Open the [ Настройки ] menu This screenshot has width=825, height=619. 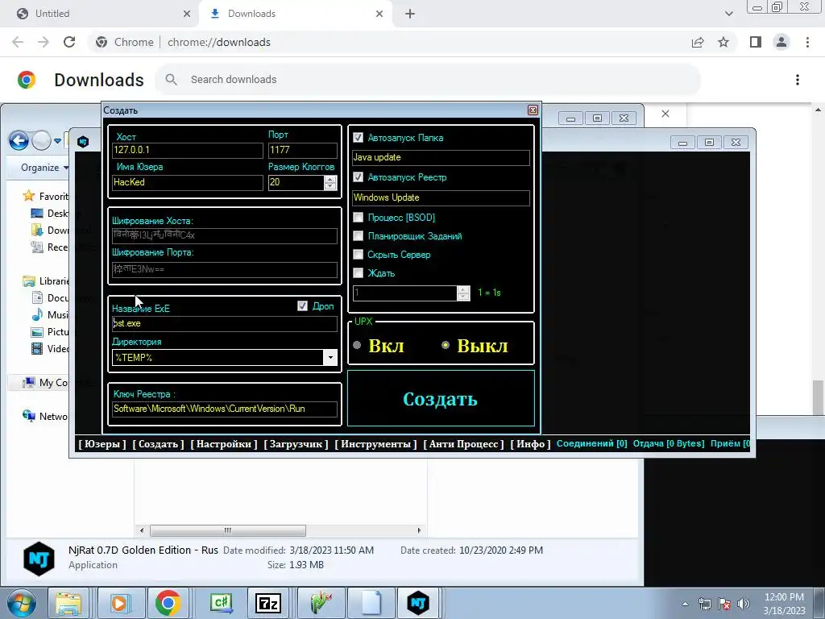[224, 444]
